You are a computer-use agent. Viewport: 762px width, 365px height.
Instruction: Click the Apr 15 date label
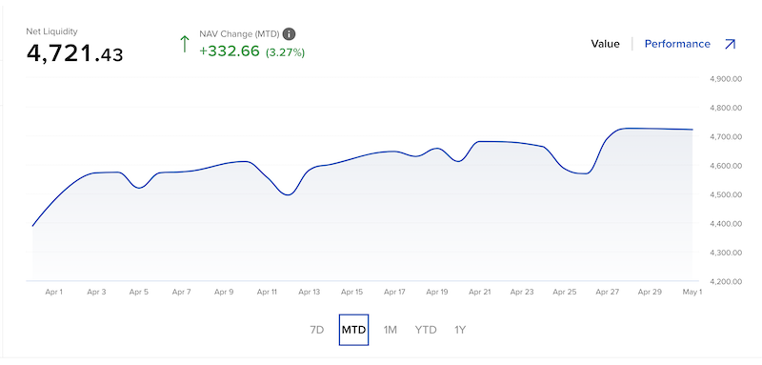tap(351, 293)
